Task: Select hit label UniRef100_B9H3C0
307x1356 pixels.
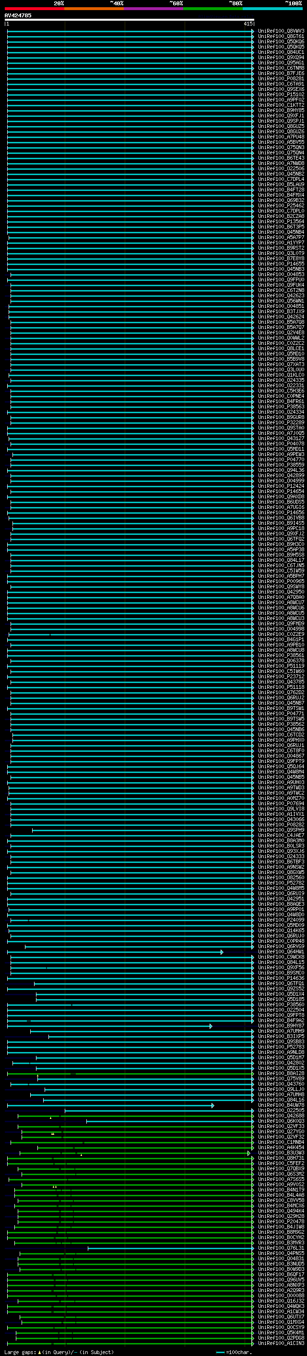Action: (281, 544)
